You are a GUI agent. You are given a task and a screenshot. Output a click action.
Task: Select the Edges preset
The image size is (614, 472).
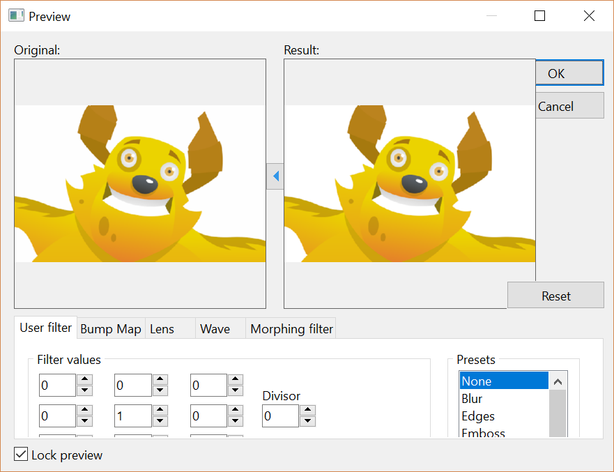point(504,416)
